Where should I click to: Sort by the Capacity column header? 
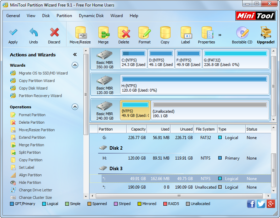(137, 129)
